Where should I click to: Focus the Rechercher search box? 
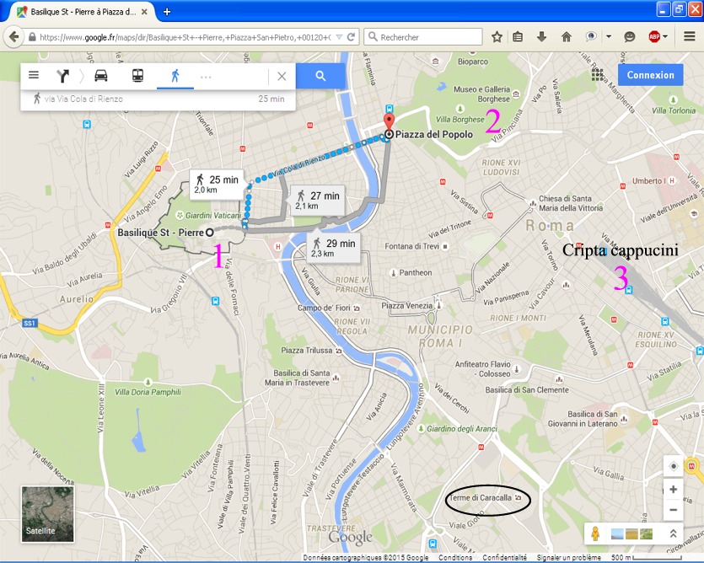(x=423, y=37)
